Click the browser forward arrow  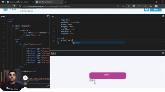point(9,6)
